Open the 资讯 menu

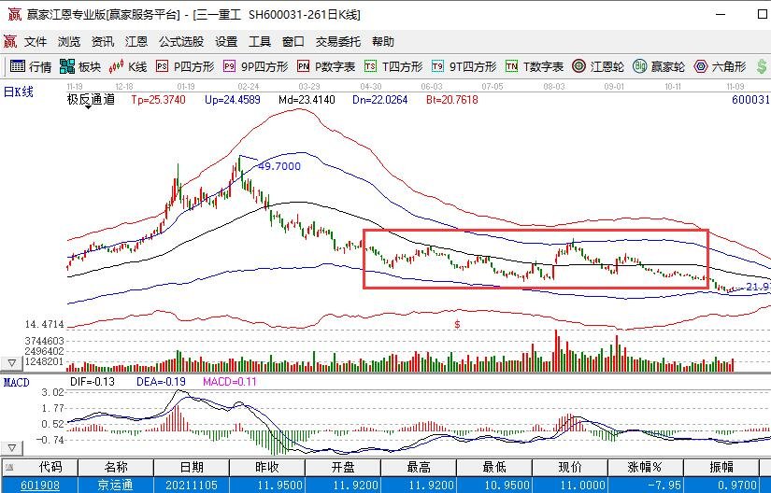pos(102,42)
